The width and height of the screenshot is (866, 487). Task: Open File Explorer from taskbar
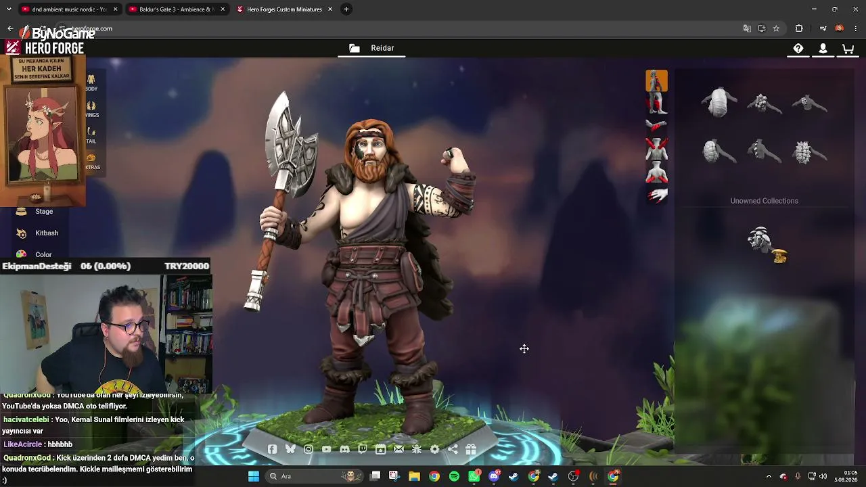[414, 476]
